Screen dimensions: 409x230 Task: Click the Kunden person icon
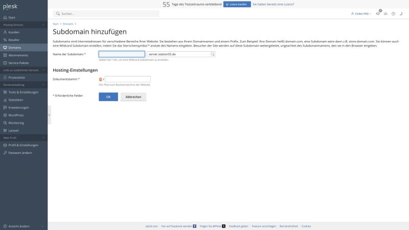[x=5, y=32]
